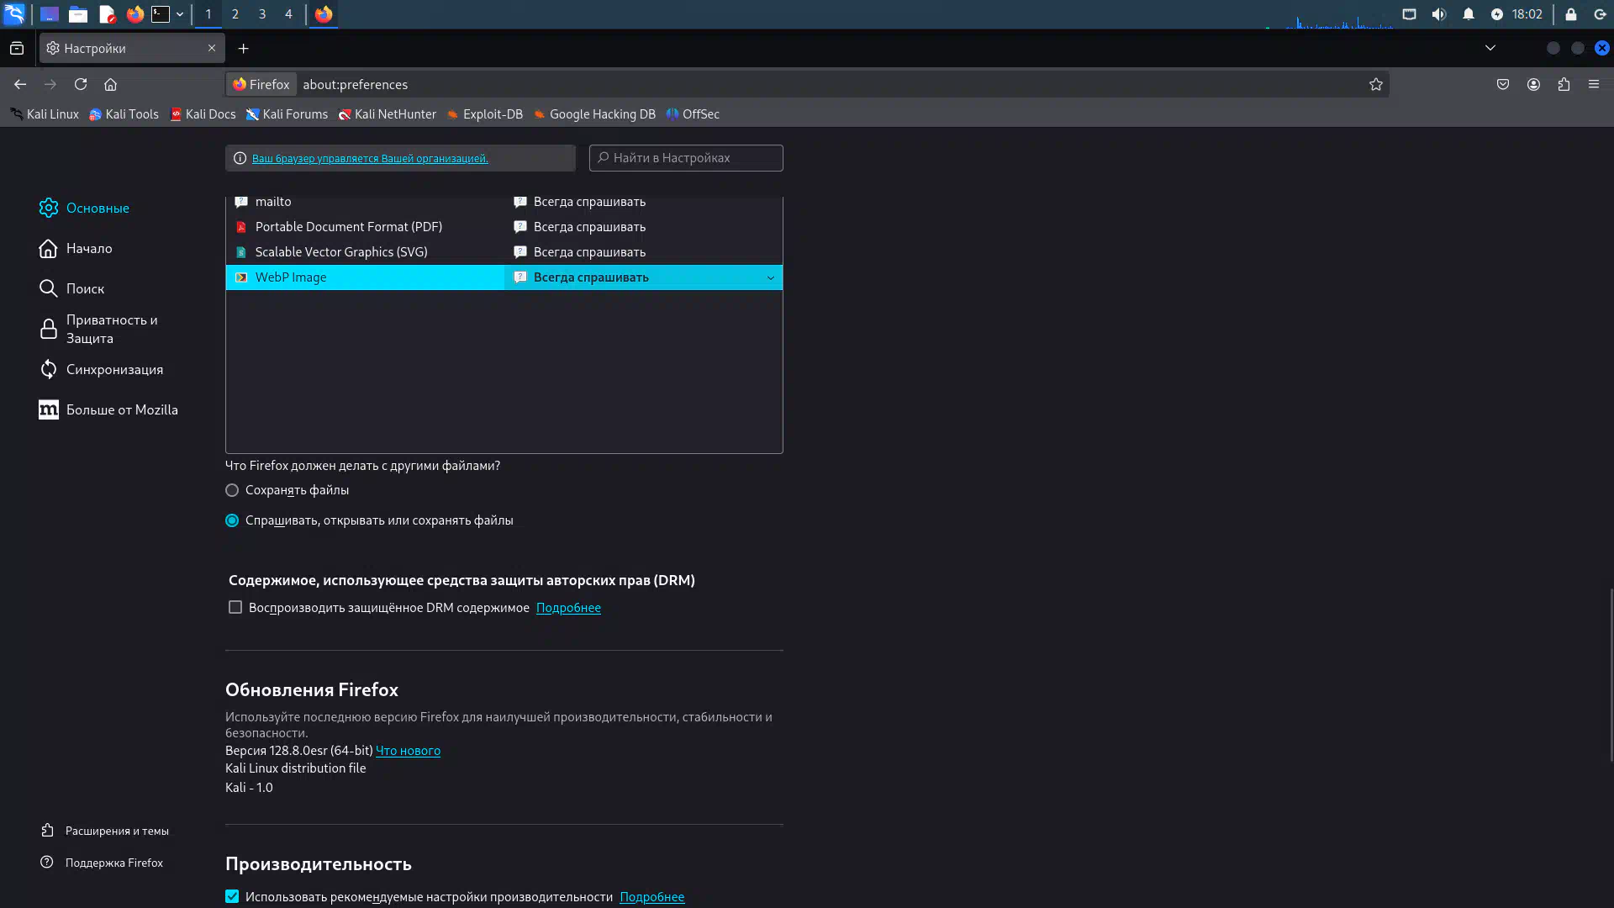
Task: Open the Firefox recent browsing view button
Action: click(x=17, y=49)
